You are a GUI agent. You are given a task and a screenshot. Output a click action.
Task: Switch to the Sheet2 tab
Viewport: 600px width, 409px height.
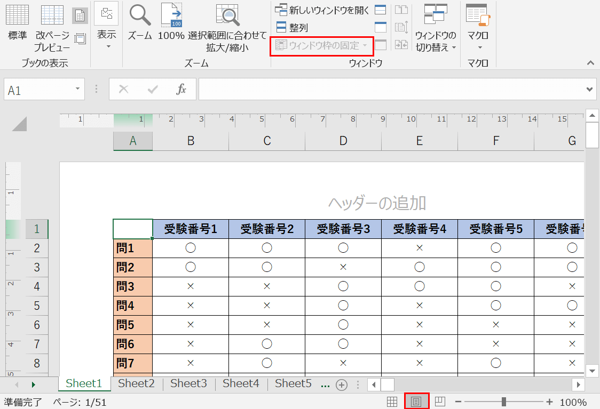136,383
